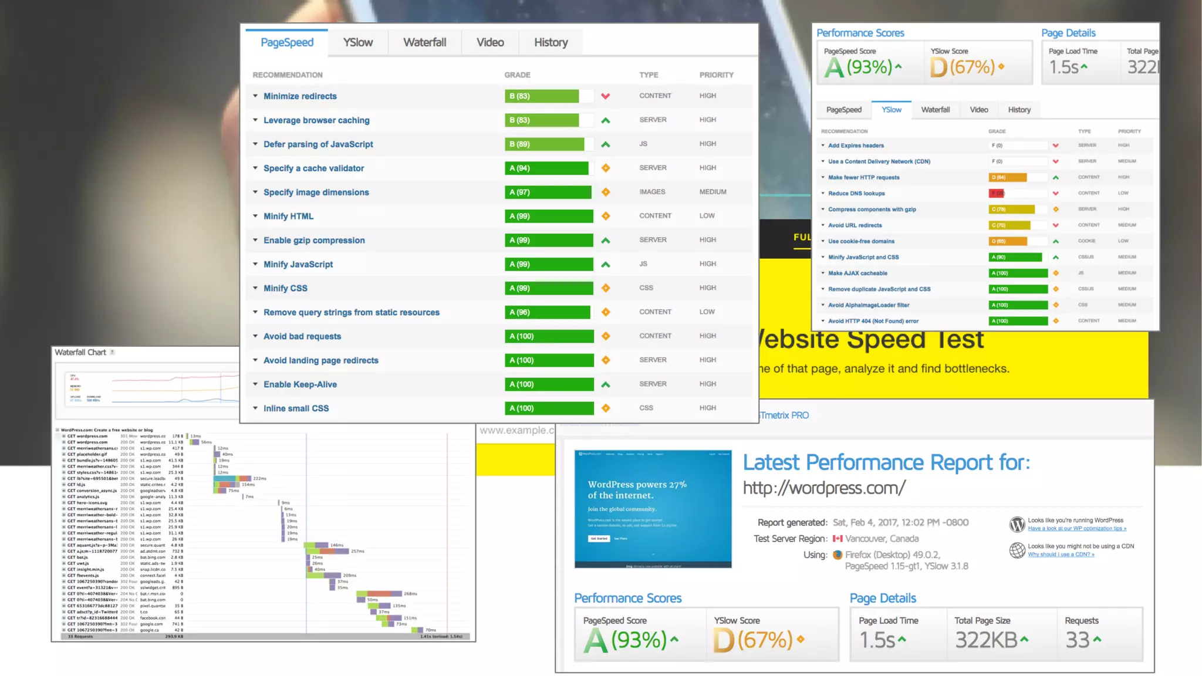Expand Defer parsing of JavaScript details
The image size is (1202, 676).
(x=255, y=144)
